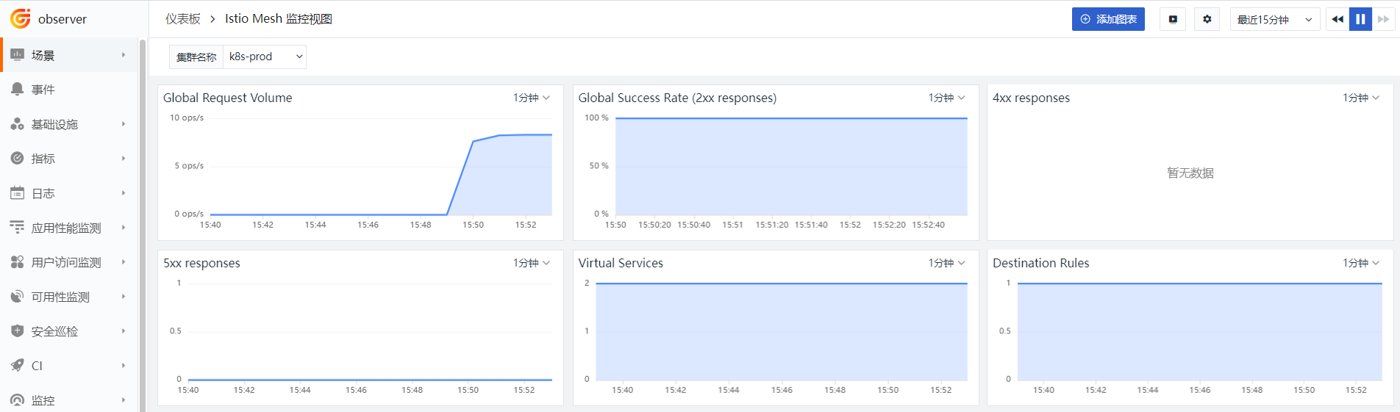Click the CI rocket icon
Image resolution: width=1400 pixels, height=412 pixels.
(18, 365)
